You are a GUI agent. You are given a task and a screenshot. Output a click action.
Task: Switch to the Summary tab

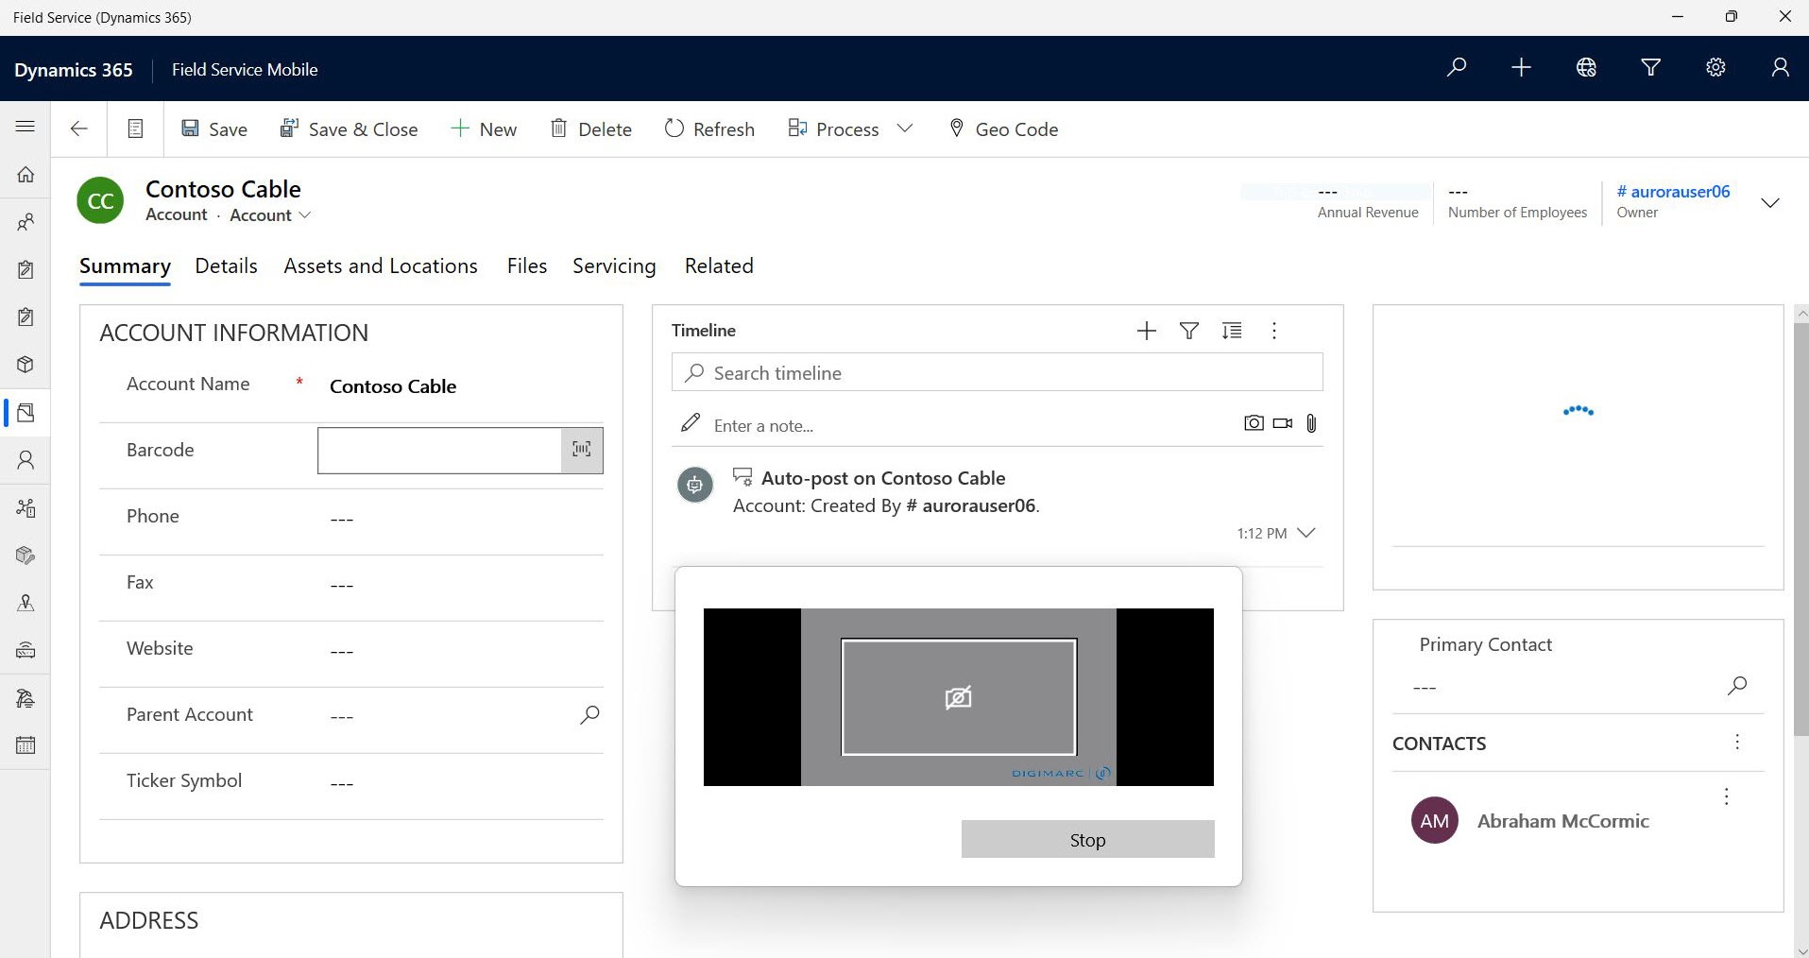coord(125,266)
